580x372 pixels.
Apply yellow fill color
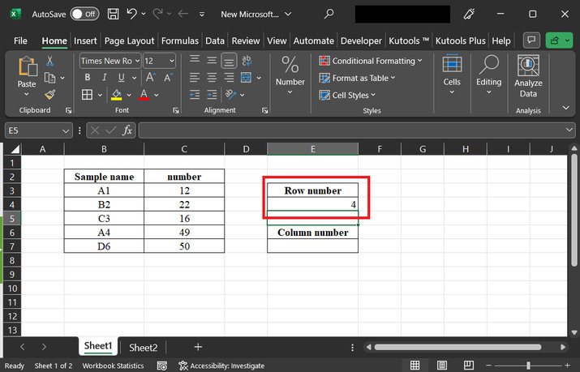point(117,95)
